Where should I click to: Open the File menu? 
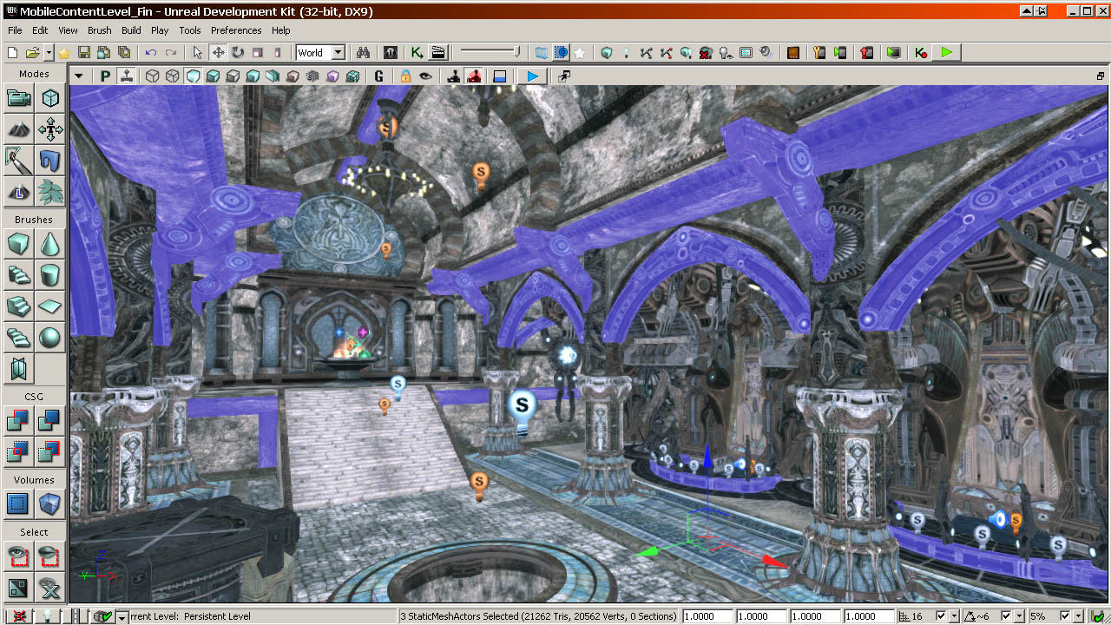pos(15,30)
